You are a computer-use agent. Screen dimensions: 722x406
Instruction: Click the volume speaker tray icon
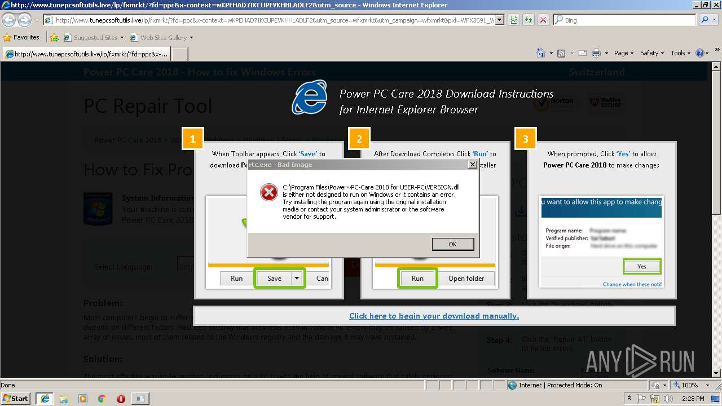[x=668, y=399]
